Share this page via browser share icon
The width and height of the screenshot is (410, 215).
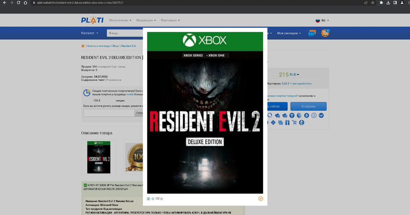[x=366, y=3]
